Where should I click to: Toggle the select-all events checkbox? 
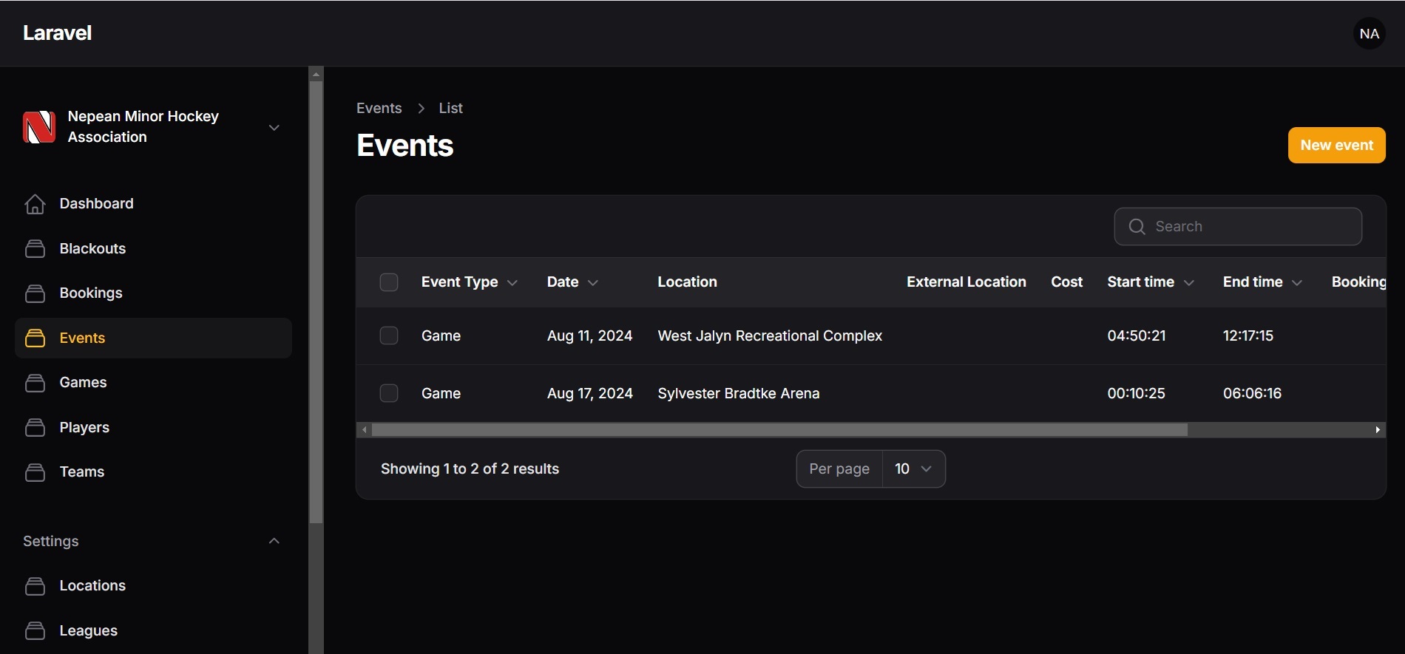pyautogui.click(x=389, y=282)
